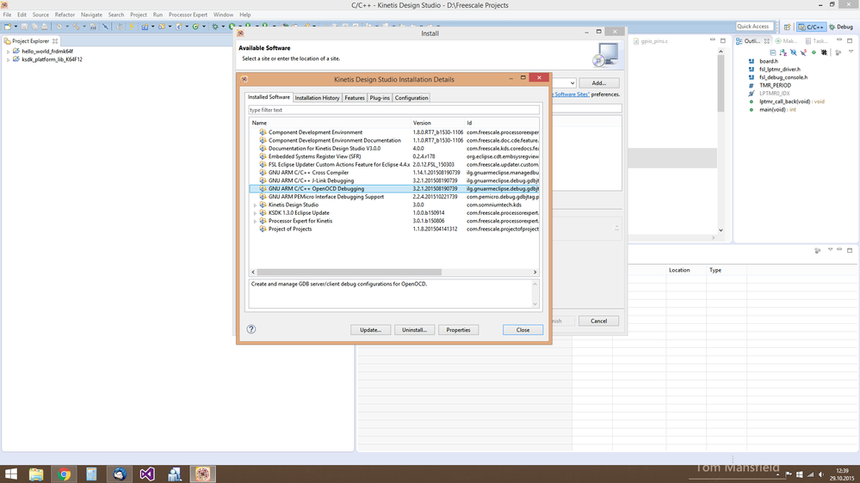Open Windows Start button
The image size is (860, 483).
pos(10,474)
